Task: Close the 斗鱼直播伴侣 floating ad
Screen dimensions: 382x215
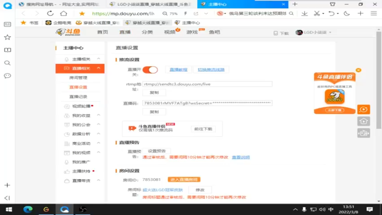Action: pos(359,70)
